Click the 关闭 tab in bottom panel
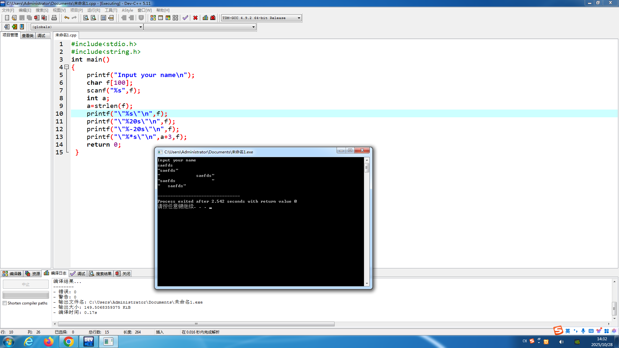Screen dimensions: 619x348 pyautogui.click(x=123, y=274)
